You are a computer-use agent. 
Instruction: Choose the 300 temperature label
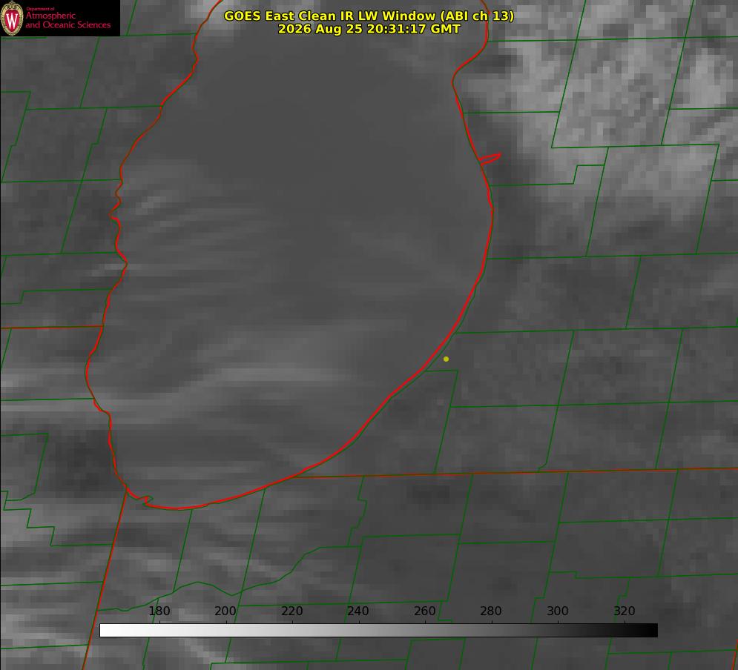pyautogui.click(x=558, y=611)
